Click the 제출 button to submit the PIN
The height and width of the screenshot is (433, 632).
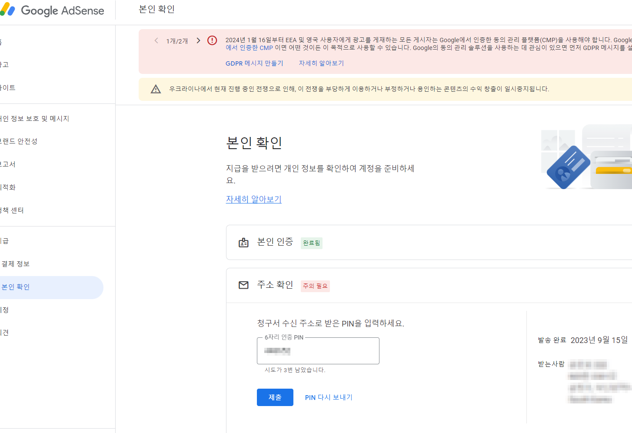click(x=275, y=397)
